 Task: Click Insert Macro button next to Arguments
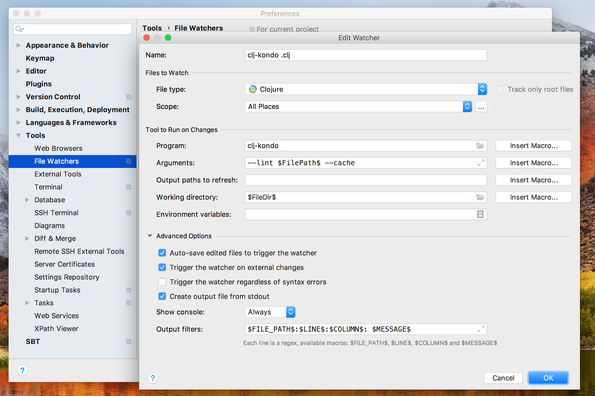point(533,163)
